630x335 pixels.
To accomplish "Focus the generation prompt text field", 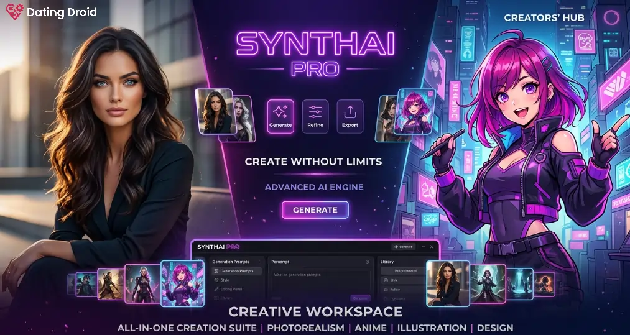I will (321, 282).
